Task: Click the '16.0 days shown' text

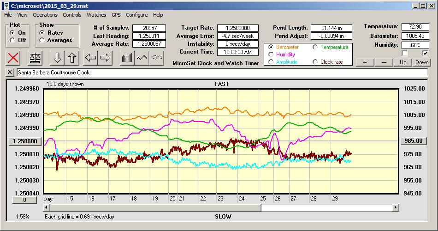Action: 65,84
